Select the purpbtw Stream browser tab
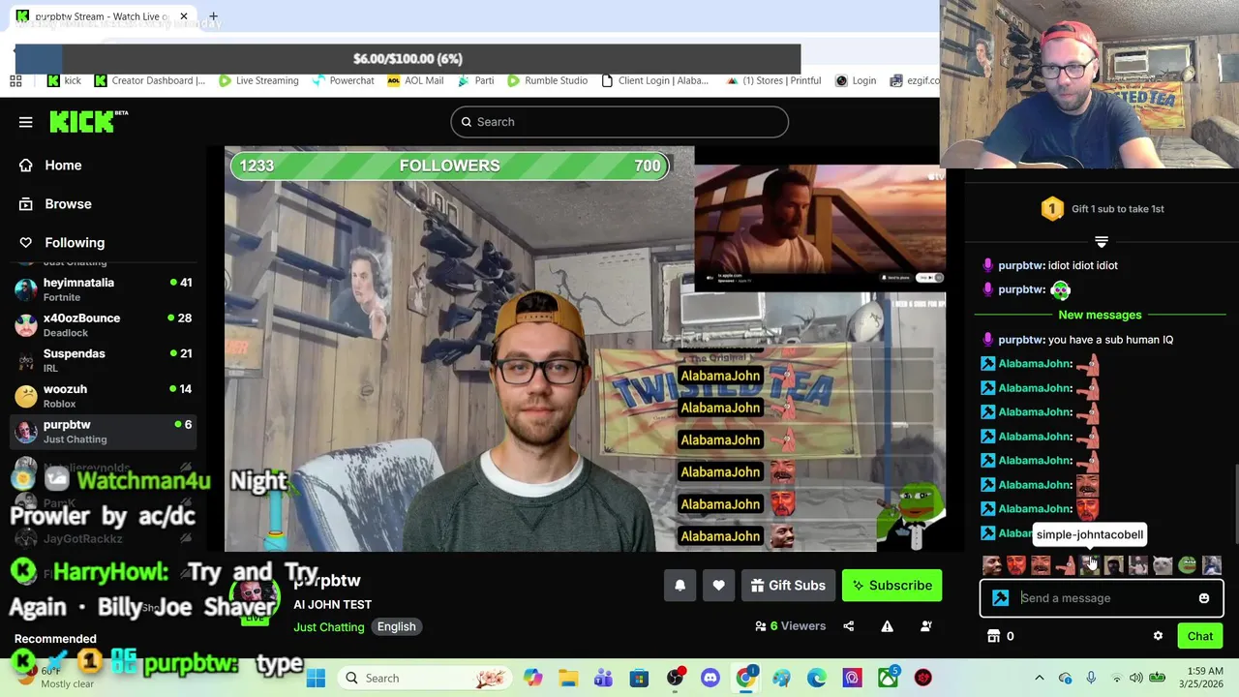The height and width of the screenshot is (697, 1239). (101, 16)
